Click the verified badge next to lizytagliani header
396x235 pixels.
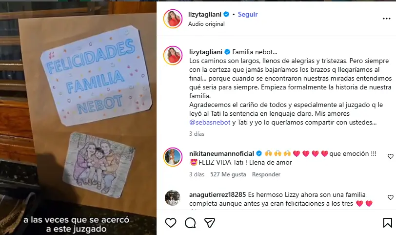(226, 15)
